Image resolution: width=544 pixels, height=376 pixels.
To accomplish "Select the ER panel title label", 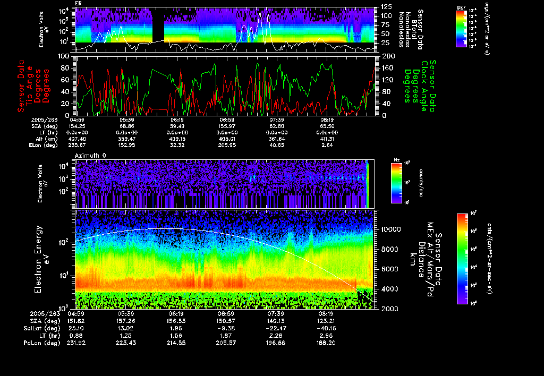I will [x=79, y=3].
